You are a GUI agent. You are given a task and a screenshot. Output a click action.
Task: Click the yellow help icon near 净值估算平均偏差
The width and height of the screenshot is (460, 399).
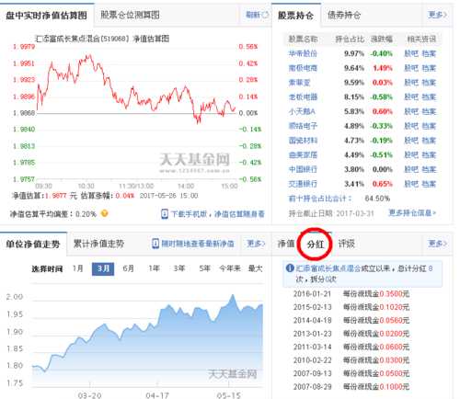pos(105,213)
